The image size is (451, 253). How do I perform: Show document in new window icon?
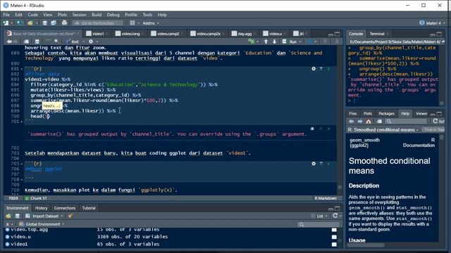pyautogui.click(x=26, y=41)
